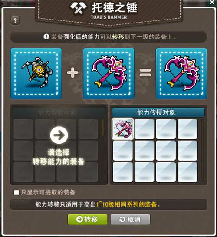Click the 请选择转移能力的装备 prompt text

pos(59,157)
